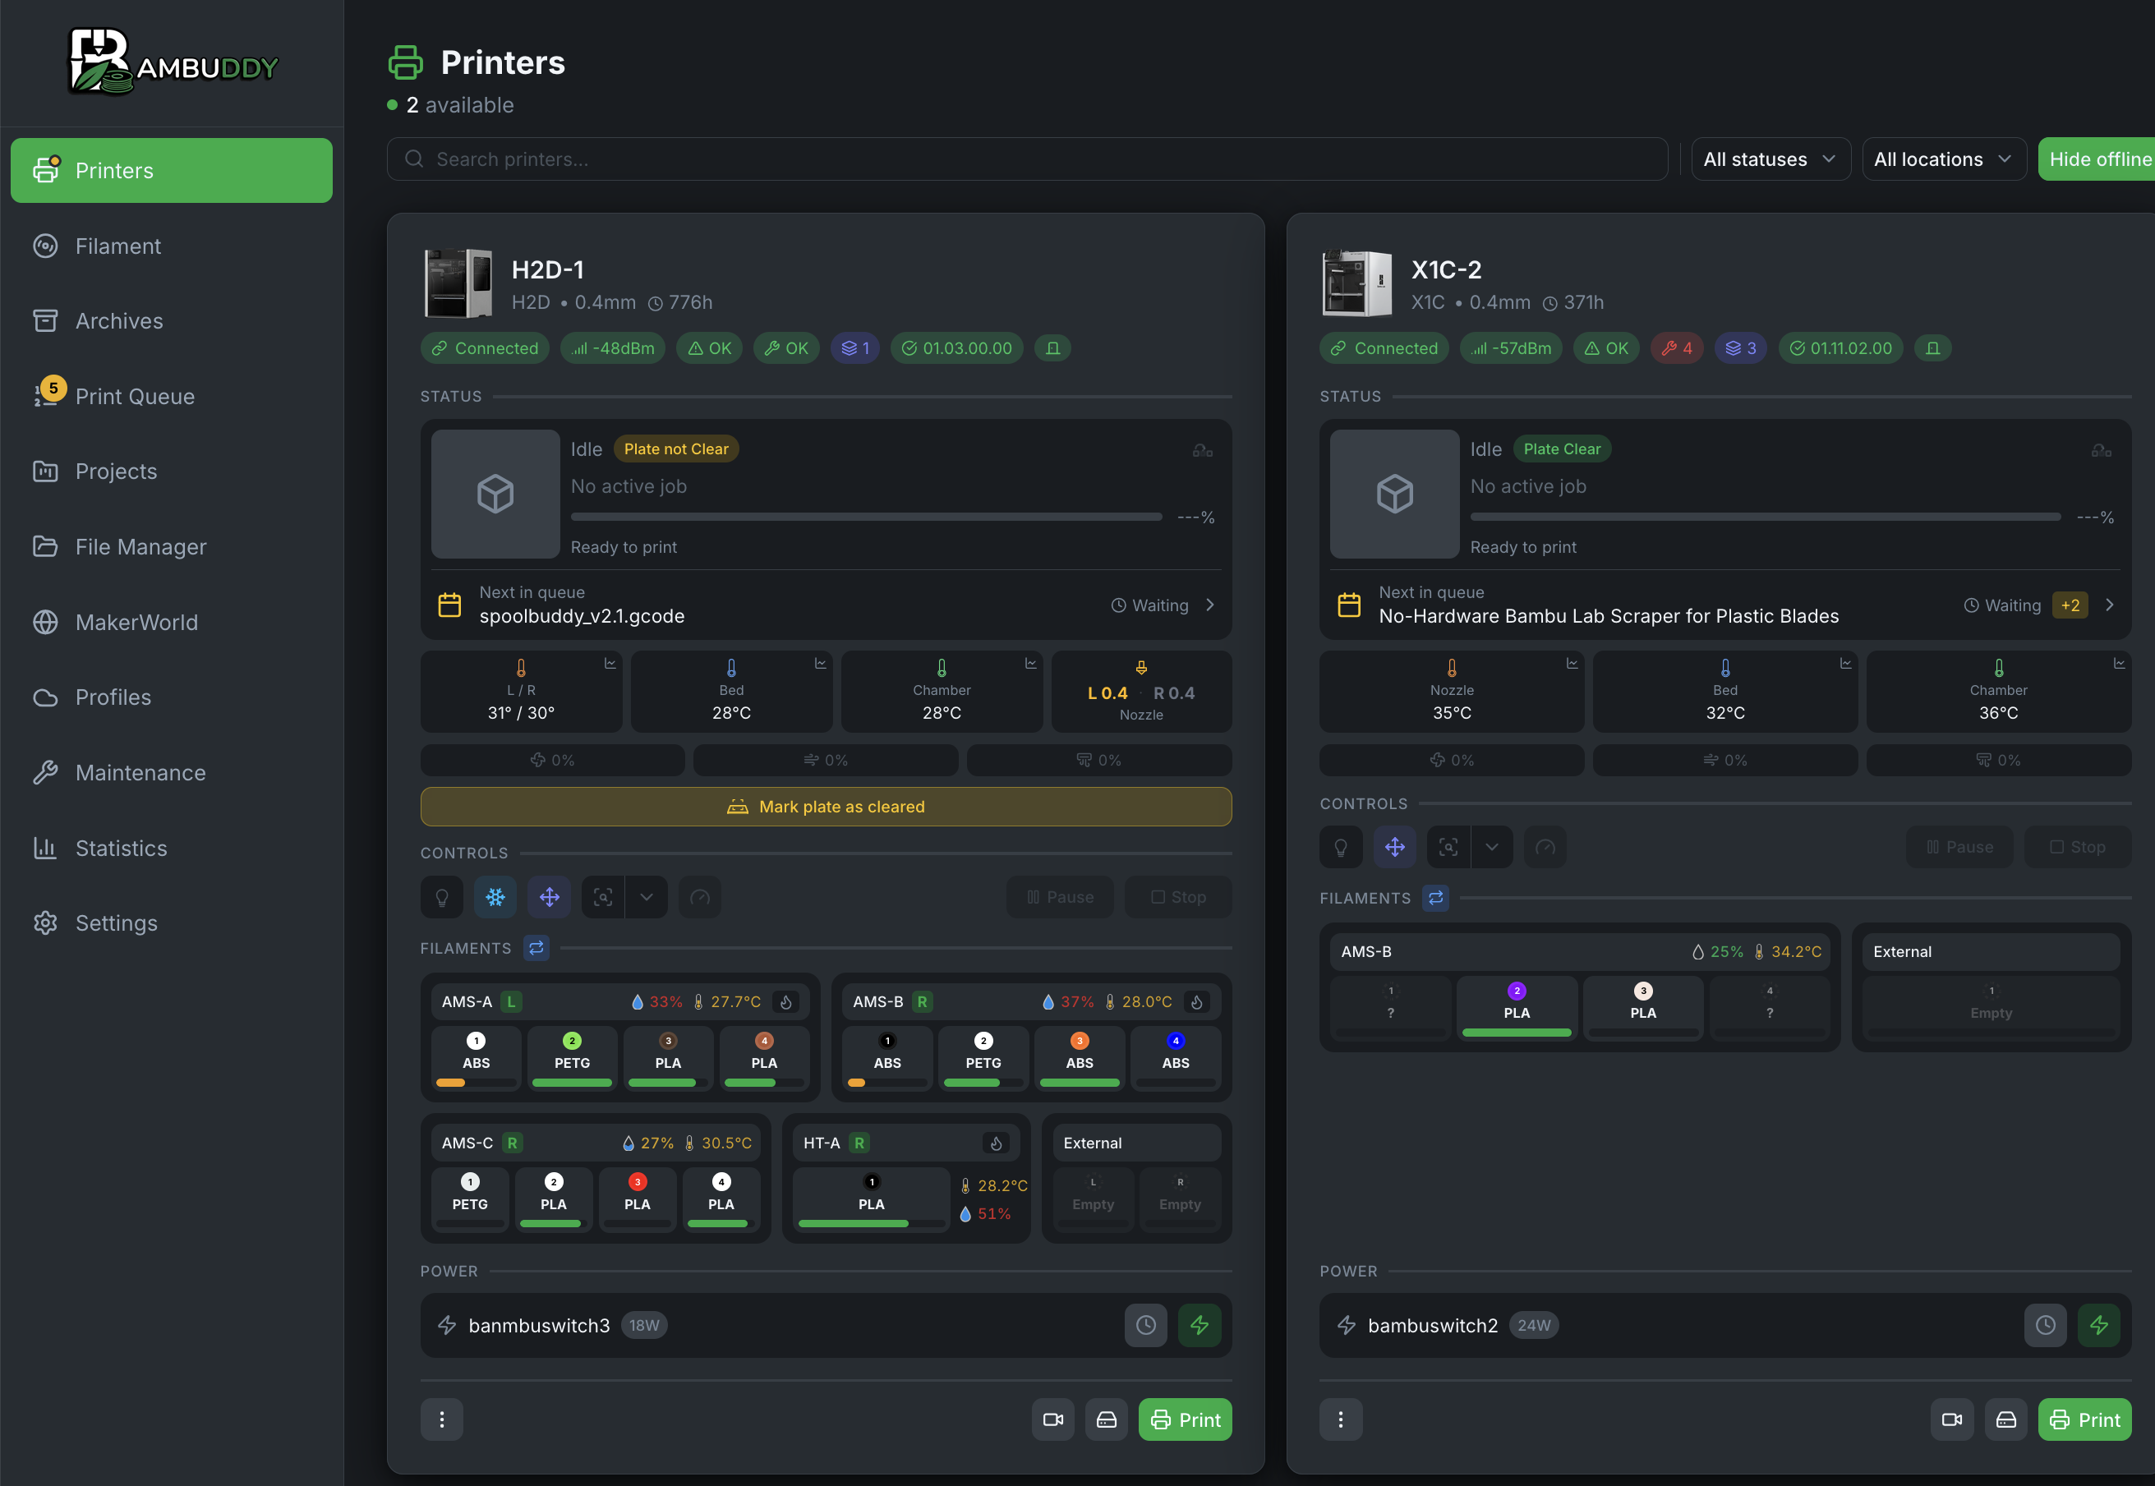The width and height of the screenshot is (2155, 1486).
Task: Open the schedule clock for bambuswitch2
Action: click(x=2046, y=1325)
